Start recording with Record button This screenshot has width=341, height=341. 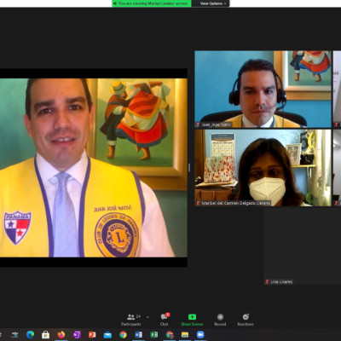click(220, 320)
